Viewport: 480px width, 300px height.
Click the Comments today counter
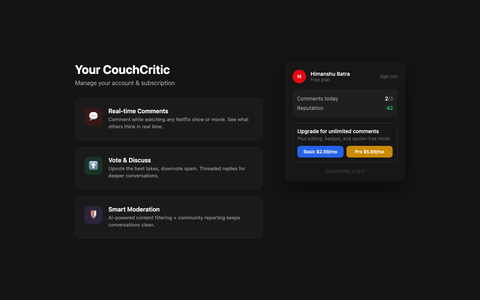tap(318, 99)
